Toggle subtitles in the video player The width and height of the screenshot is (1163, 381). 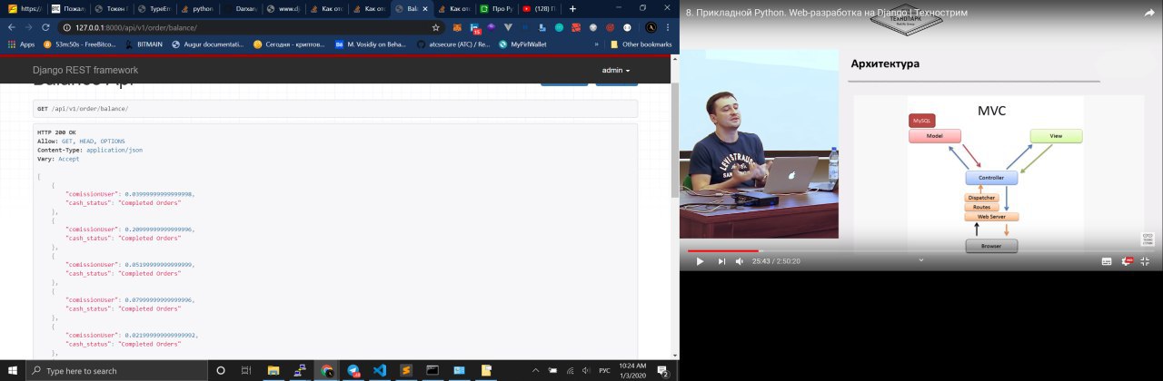(x=1107, y=261)
